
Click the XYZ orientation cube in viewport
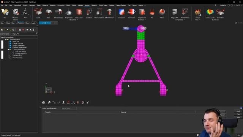[49, 90]
